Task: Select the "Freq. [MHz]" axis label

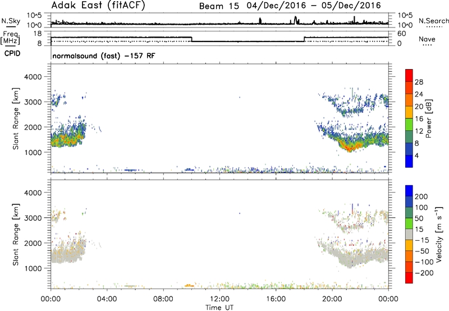Action: point(10,38)
